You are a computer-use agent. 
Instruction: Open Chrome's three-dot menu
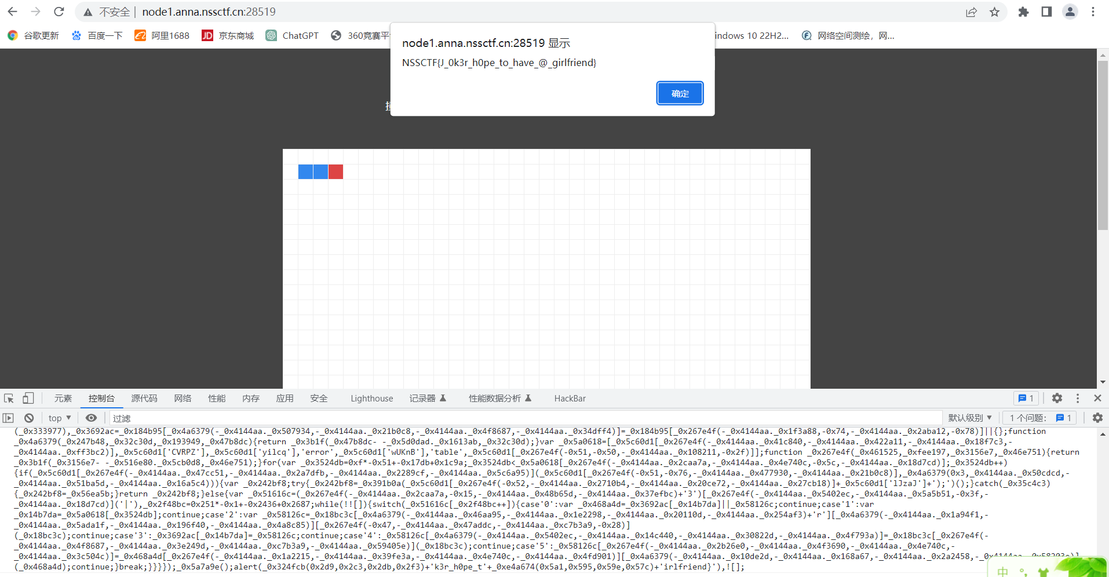[x=1093, y=12]
